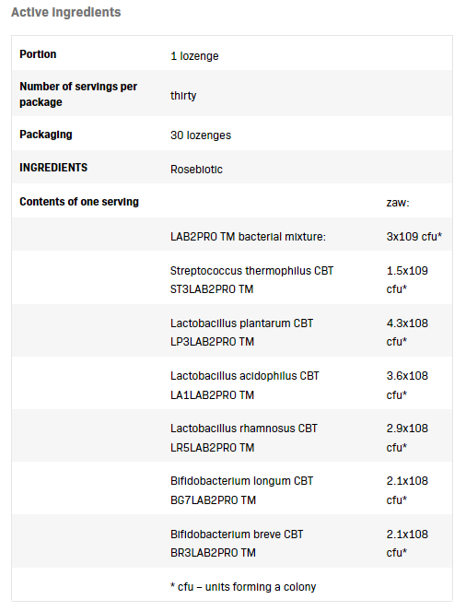
Task: Click the 3x109 cfu* value
Action: pyautogui.click(x=414, y=237)
